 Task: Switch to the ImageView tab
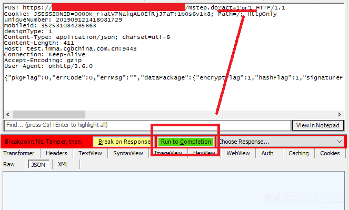coord(168,153)
